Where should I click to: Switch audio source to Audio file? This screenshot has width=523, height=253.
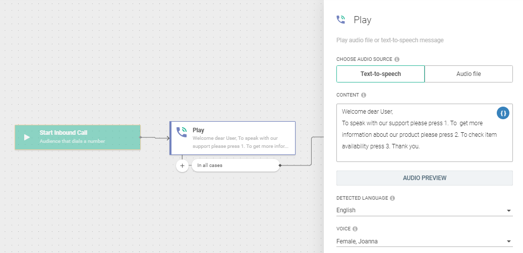(469, 74)
